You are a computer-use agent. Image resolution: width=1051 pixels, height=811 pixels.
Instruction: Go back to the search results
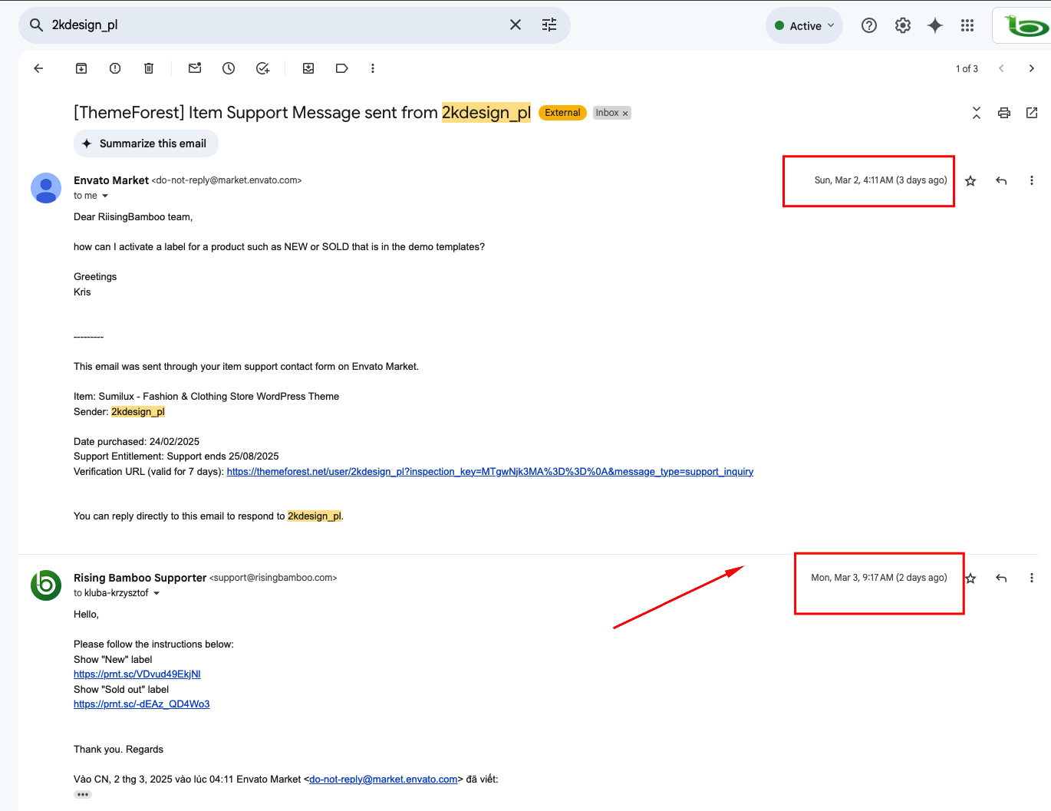pyautogui.click(x=38, y=68)
